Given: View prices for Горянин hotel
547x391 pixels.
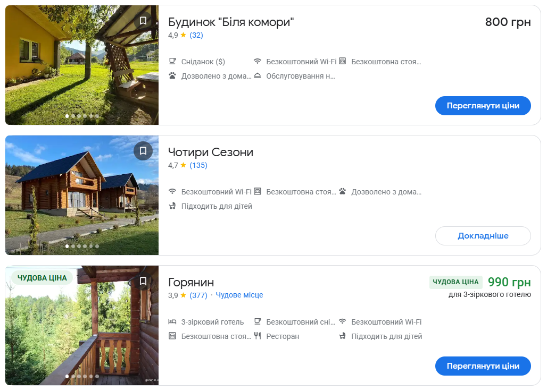Looking at the screenshot, I should point(483,366).
